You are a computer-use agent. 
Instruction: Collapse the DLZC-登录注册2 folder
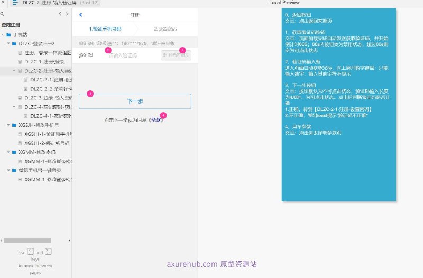point(8,44)
